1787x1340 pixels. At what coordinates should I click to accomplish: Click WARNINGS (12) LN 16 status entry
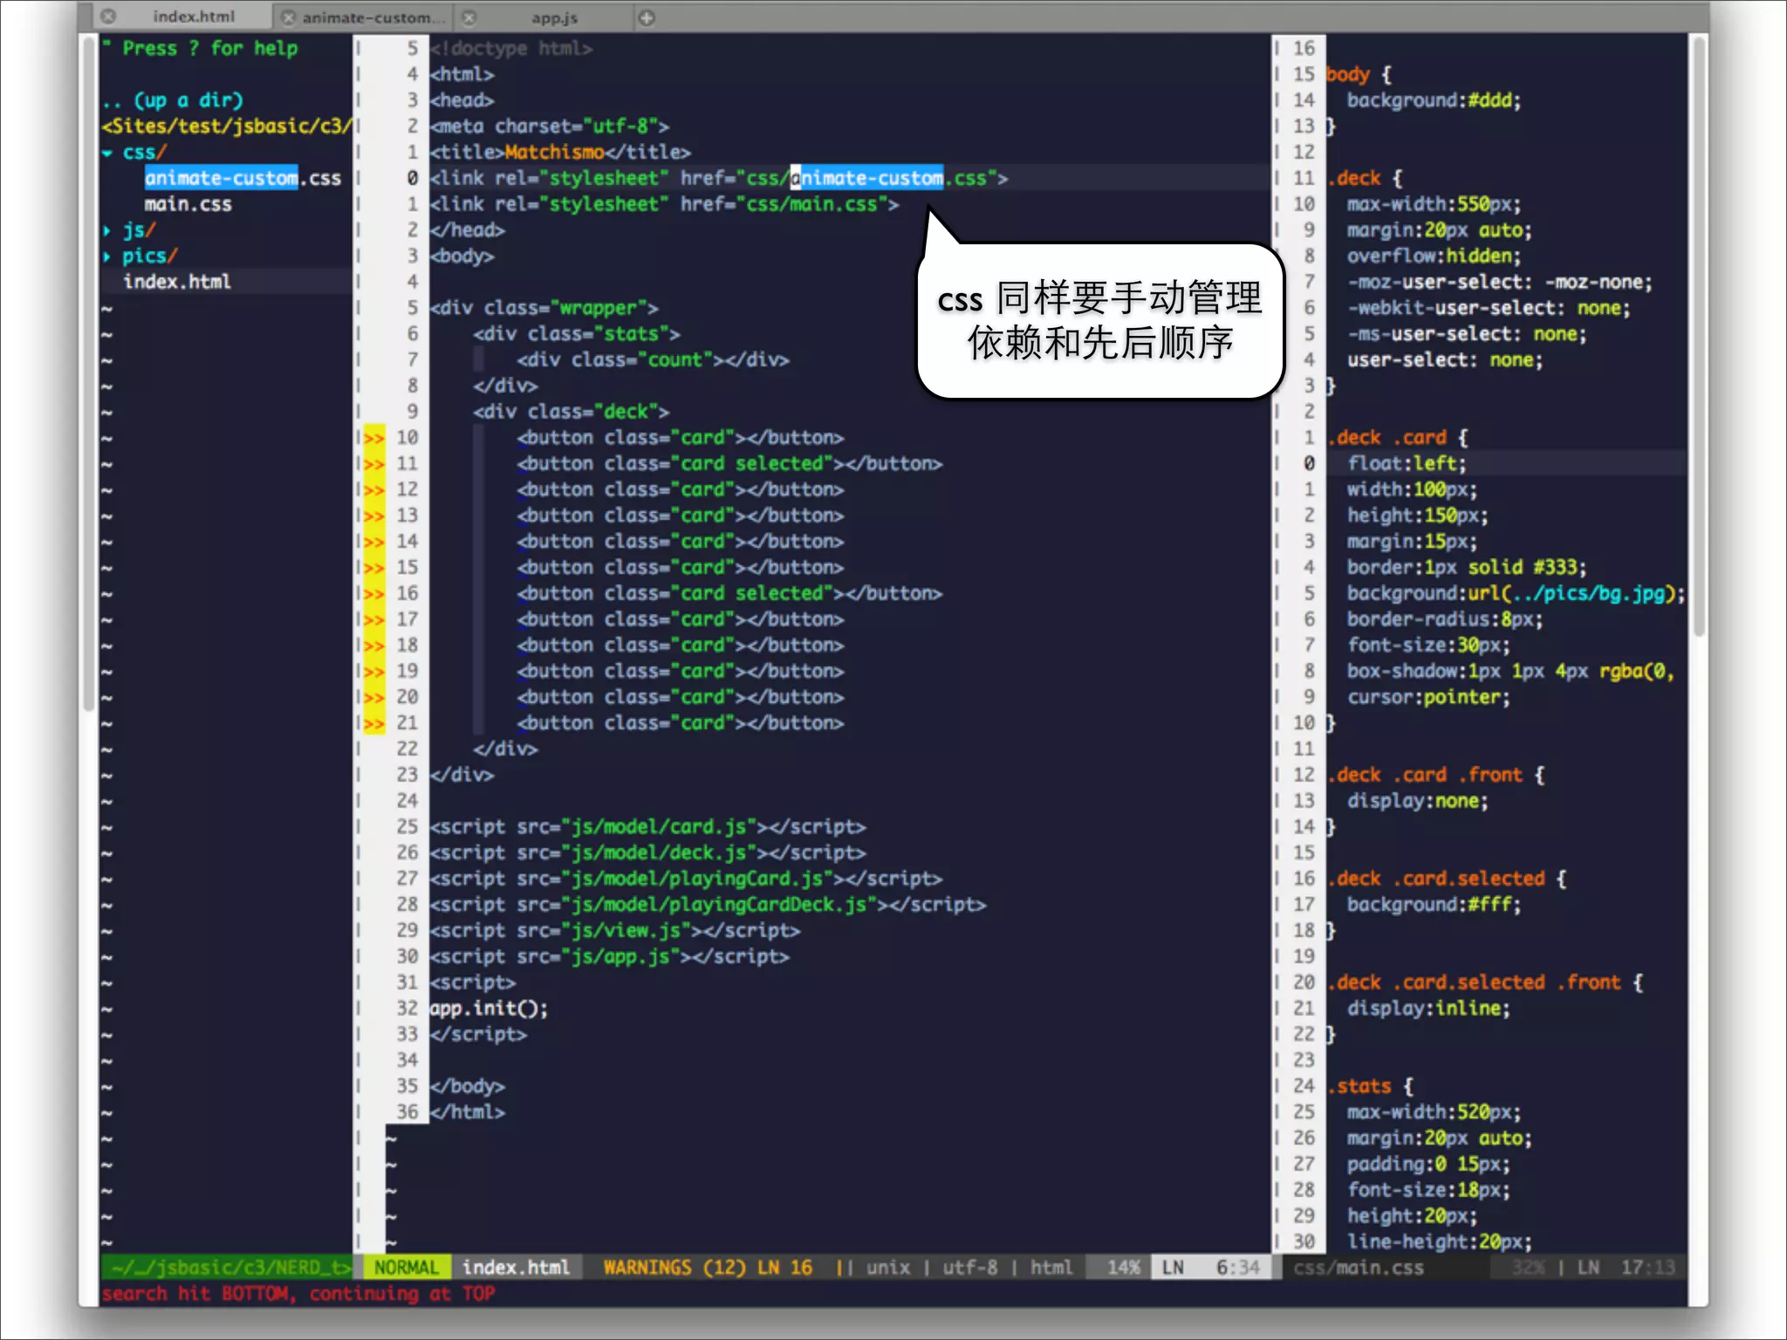[708, 1268]
